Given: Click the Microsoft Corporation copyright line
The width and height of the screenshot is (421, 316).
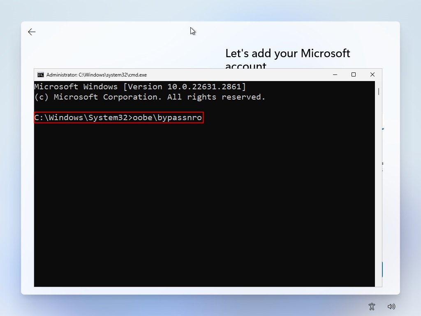Looking at the screenshot, I should [x=150, y=97].
